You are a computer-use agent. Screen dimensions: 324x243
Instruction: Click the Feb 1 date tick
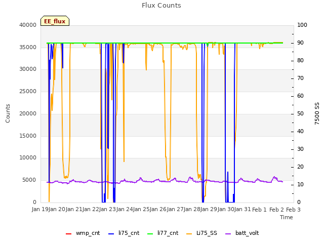pos(260,210)
